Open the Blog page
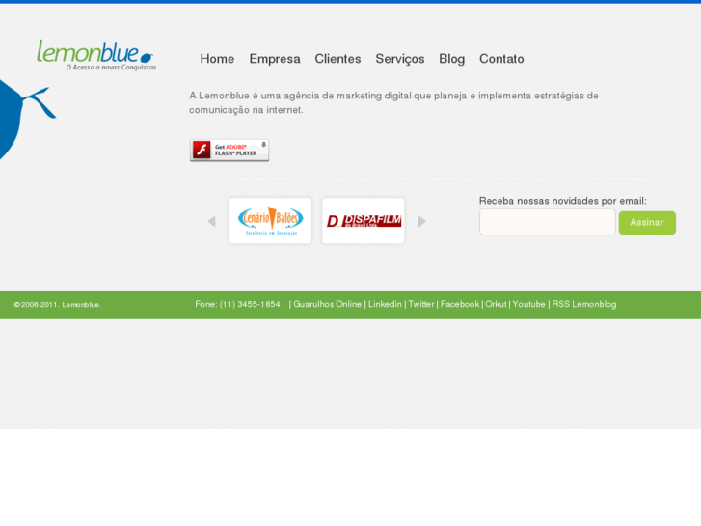 (x=451, y=59)
